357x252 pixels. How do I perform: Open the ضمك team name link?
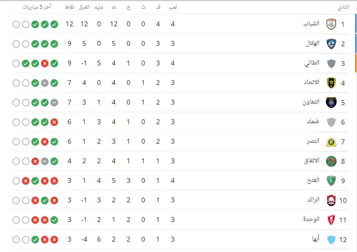click(313, 121)
